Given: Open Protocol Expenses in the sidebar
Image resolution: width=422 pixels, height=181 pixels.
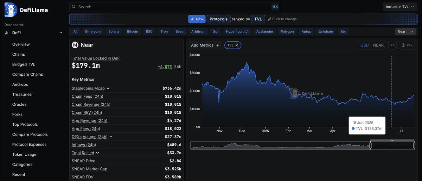Looking at the screenshot, I should (x=29, y=145).
